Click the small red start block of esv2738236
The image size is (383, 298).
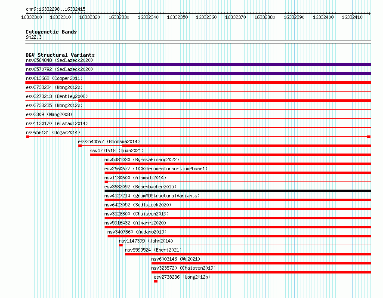(x=156, y=281)
